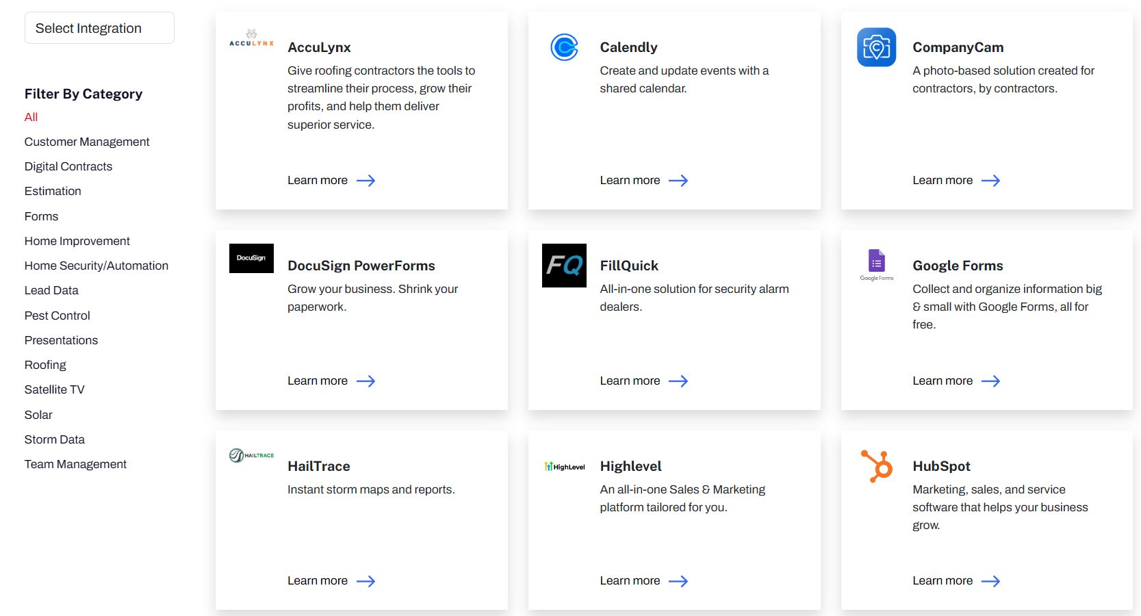Click the arrow icon in AccuLynx card
The width and height of the screenshot is (1141, 616).
(x=366, y=181)
